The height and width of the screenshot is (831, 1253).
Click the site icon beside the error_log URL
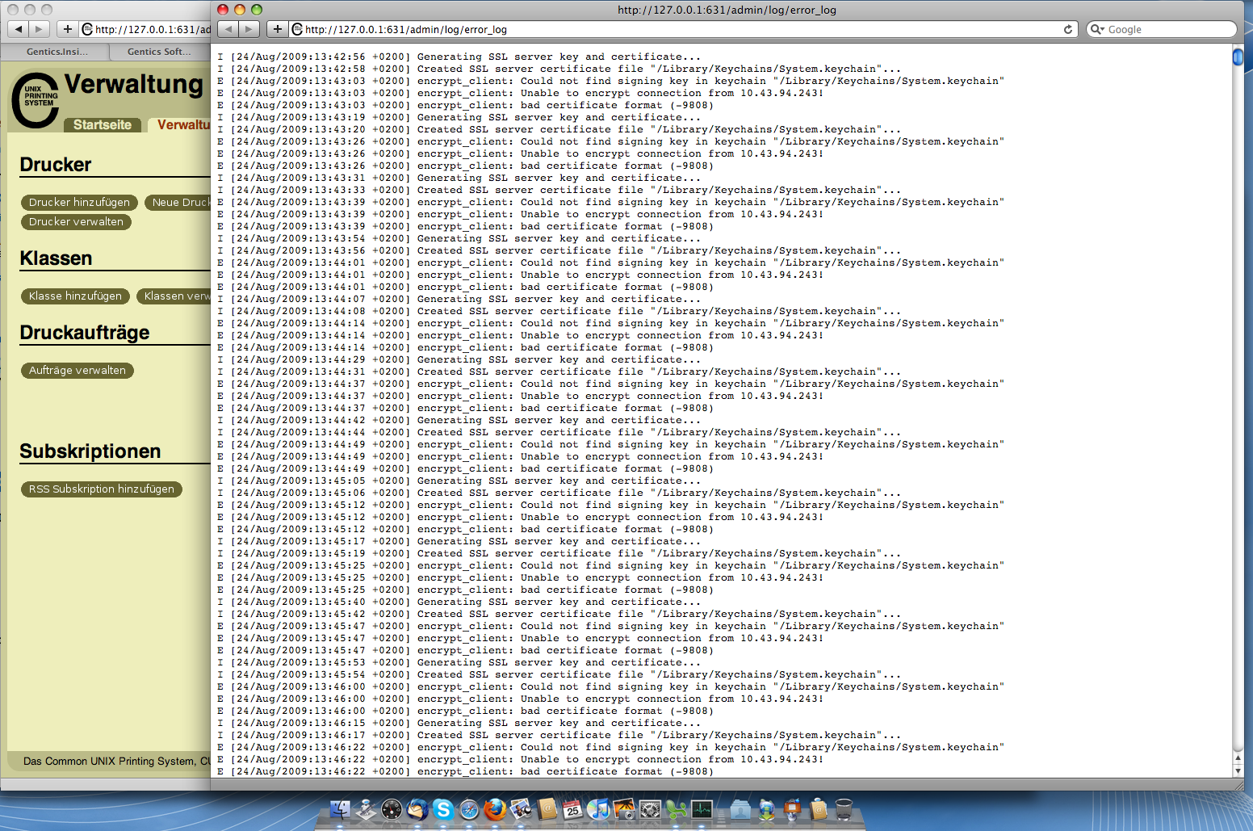pos(297,29)
